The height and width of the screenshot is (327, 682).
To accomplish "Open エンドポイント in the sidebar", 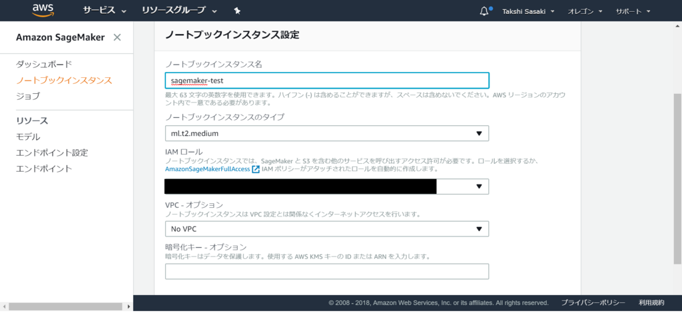I will point(44,168).
